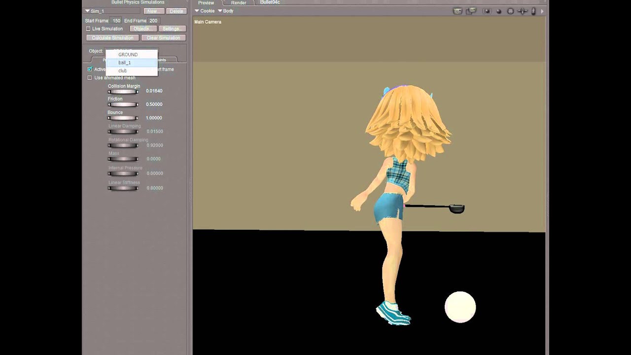Click the Calculate Simulation button
This screenshot has width=631, height=355.
click(x=112, y=37)
